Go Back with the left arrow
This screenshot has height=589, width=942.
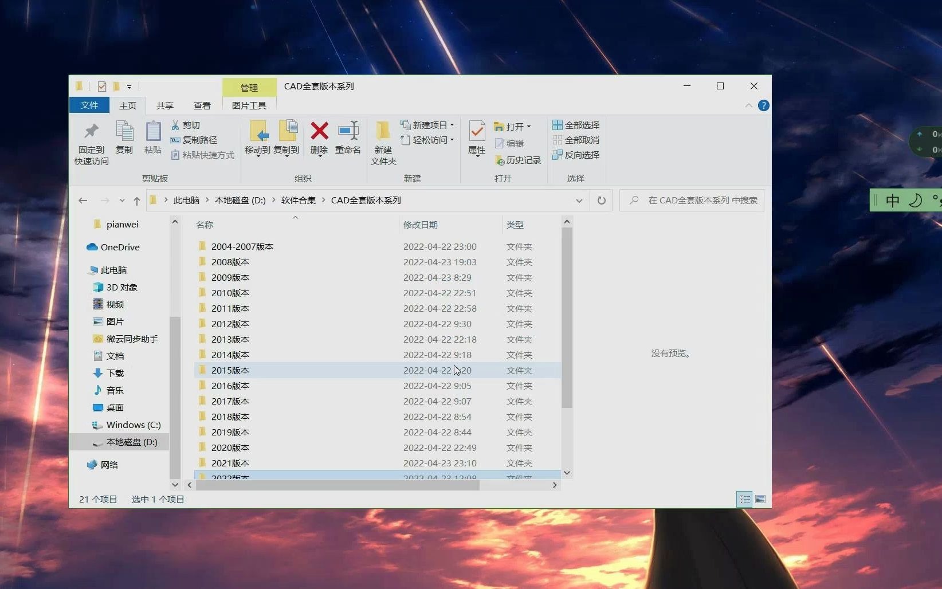[x=83, y=201]
